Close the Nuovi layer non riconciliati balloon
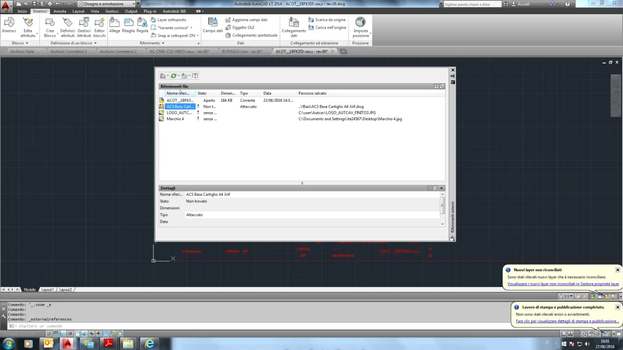 pos(618,270)
